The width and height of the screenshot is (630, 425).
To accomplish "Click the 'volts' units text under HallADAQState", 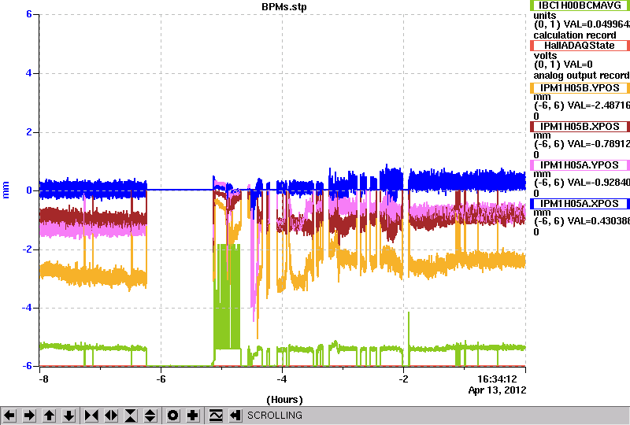I will [x=545, y=55].
